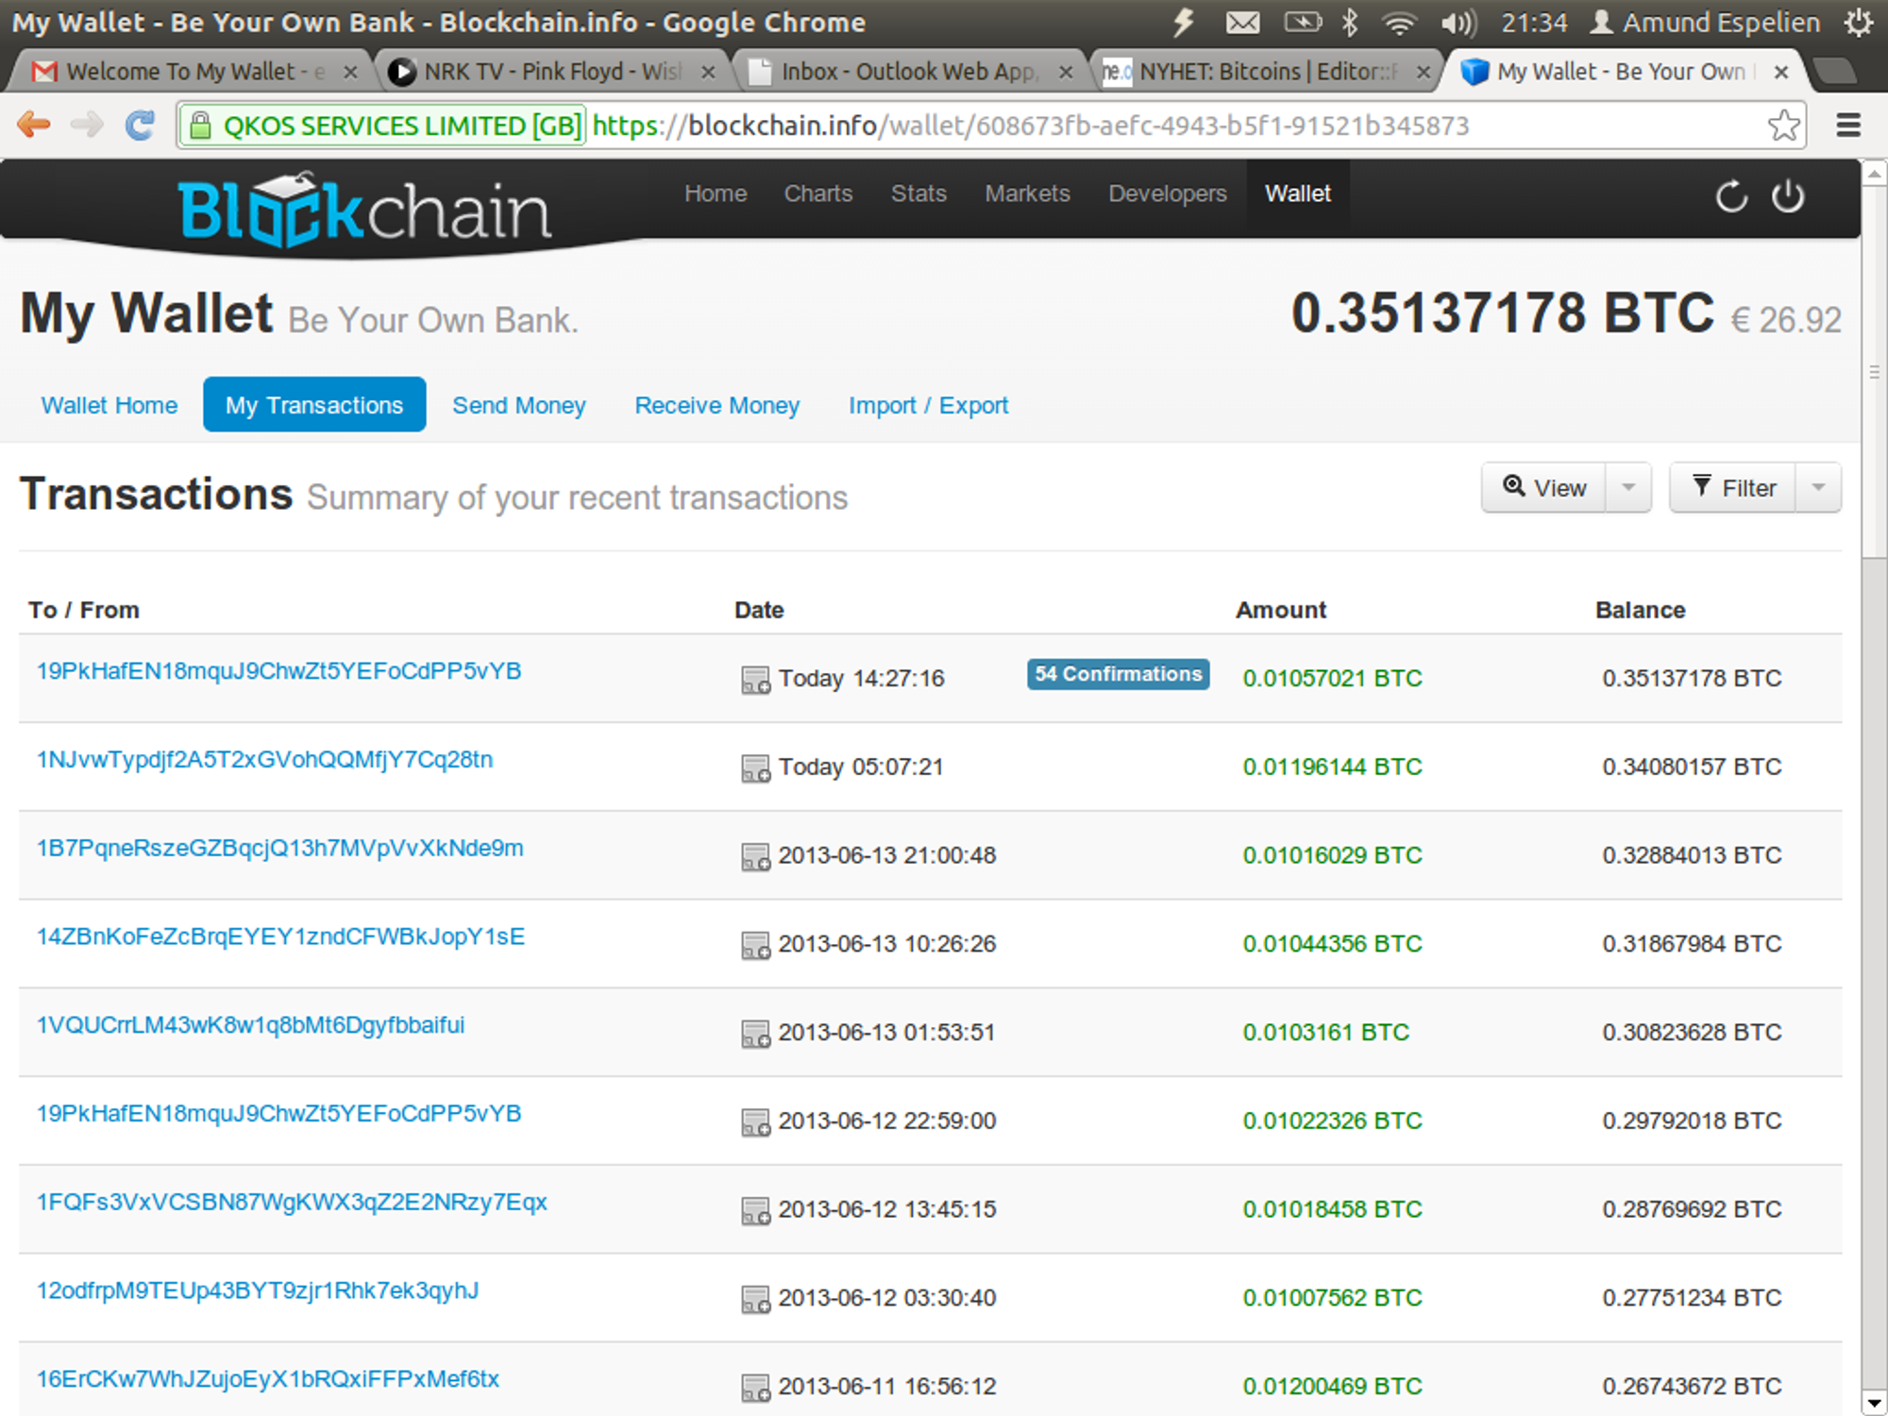
Task: Click the page scrollbar down arrow
Action: [1874, 1402]
